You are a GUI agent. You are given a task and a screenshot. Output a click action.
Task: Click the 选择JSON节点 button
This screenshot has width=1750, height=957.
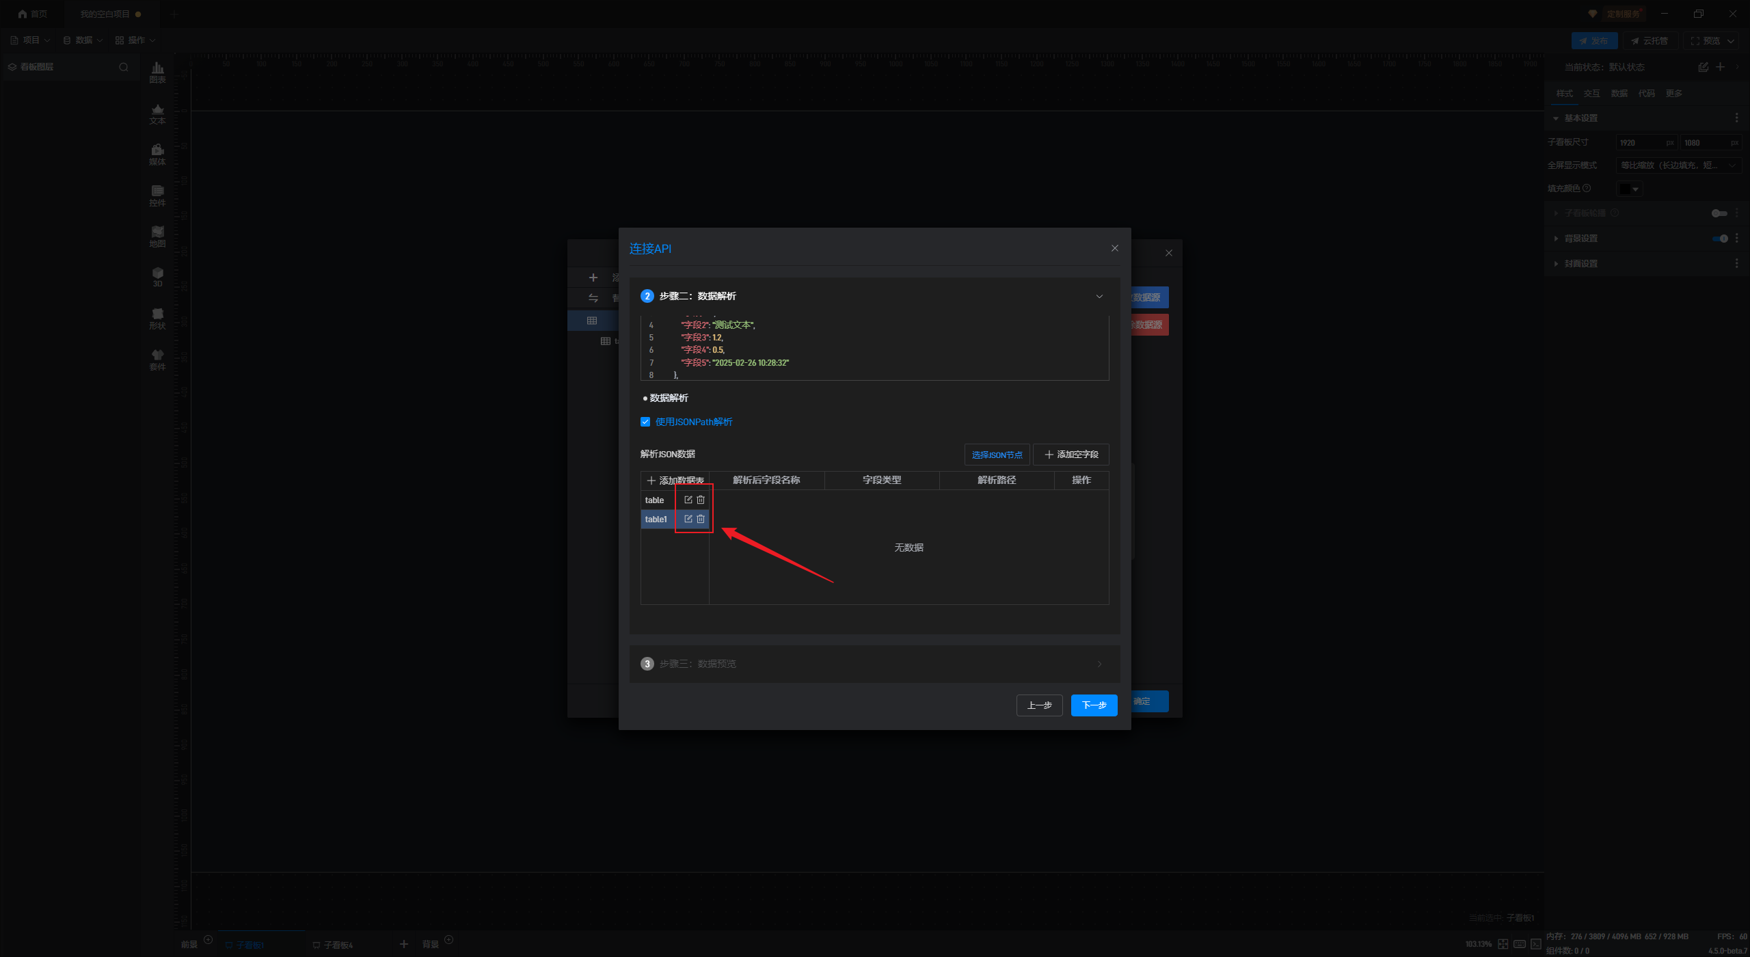coord(997,455)
